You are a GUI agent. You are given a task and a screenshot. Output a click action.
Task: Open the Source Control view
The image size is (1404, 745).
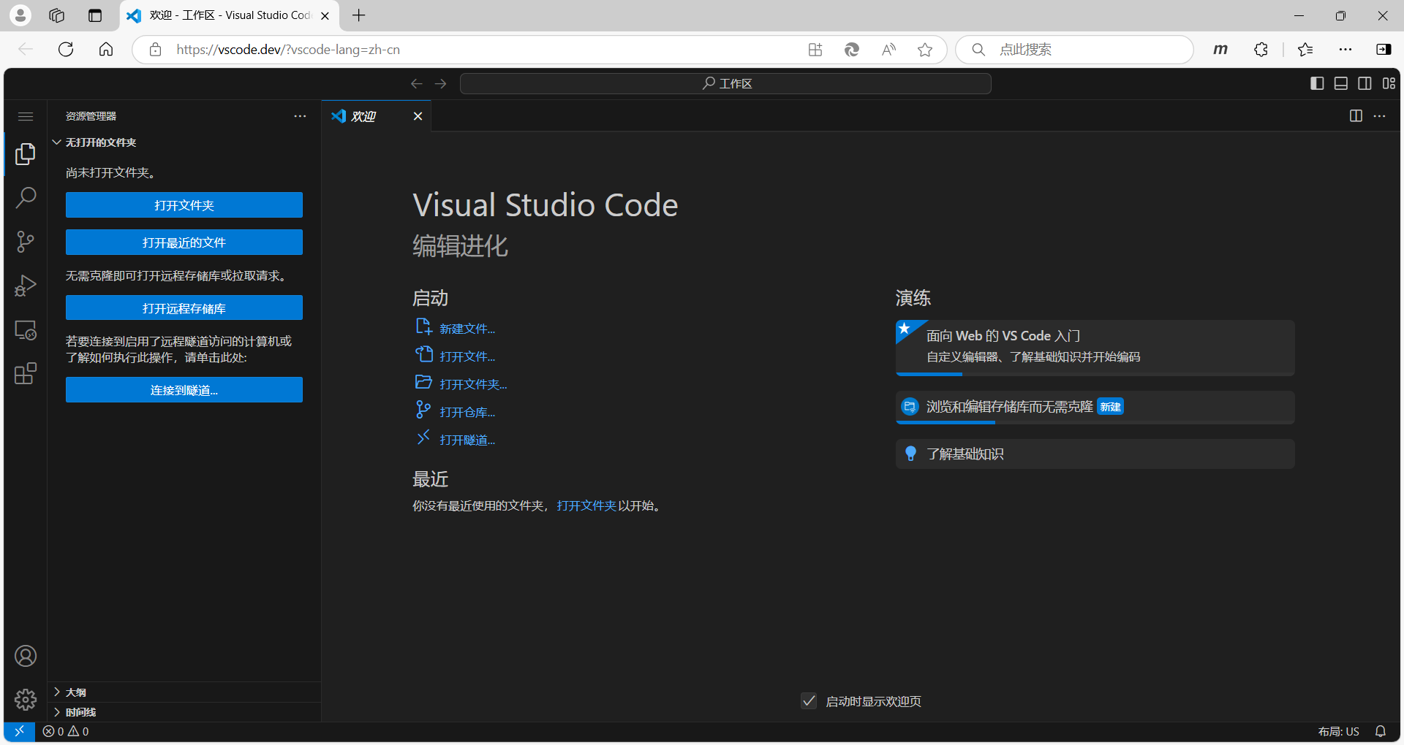pos(26,242)
